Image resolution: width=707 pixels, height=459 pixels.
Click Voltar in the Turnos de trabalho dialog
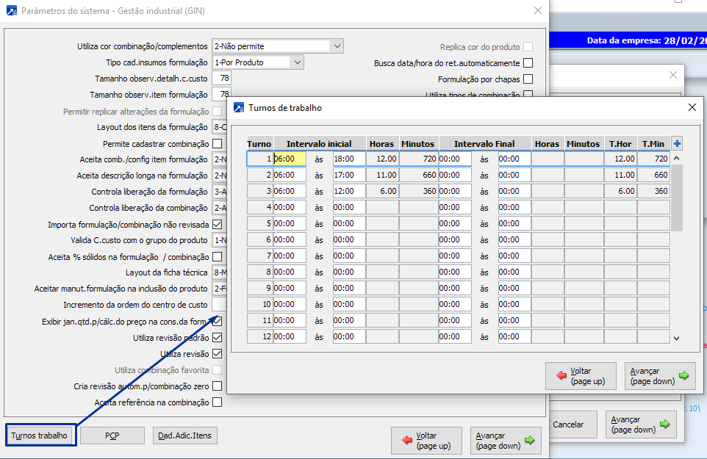coord(581,376)
